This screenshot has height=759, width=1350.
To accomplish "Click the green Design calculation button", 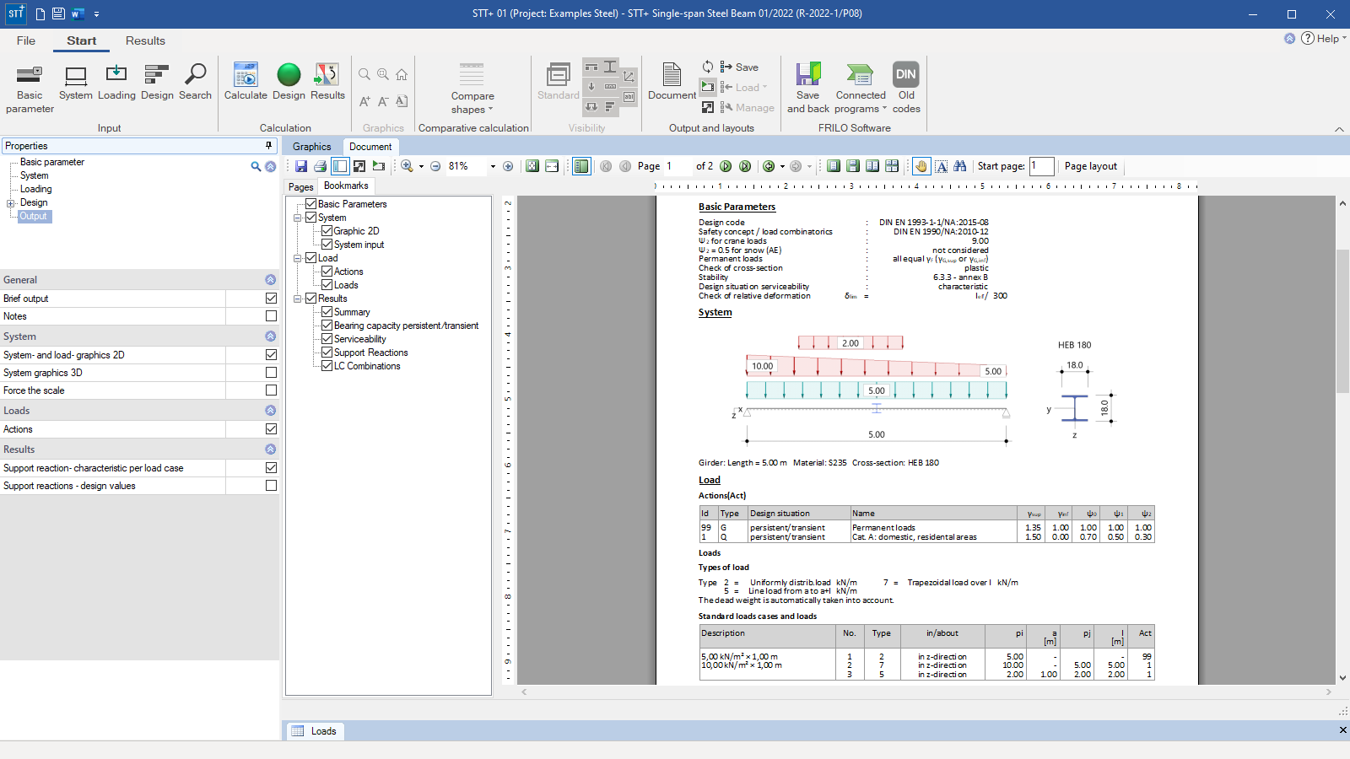I will pyautogui.click(x=289, y=83).
